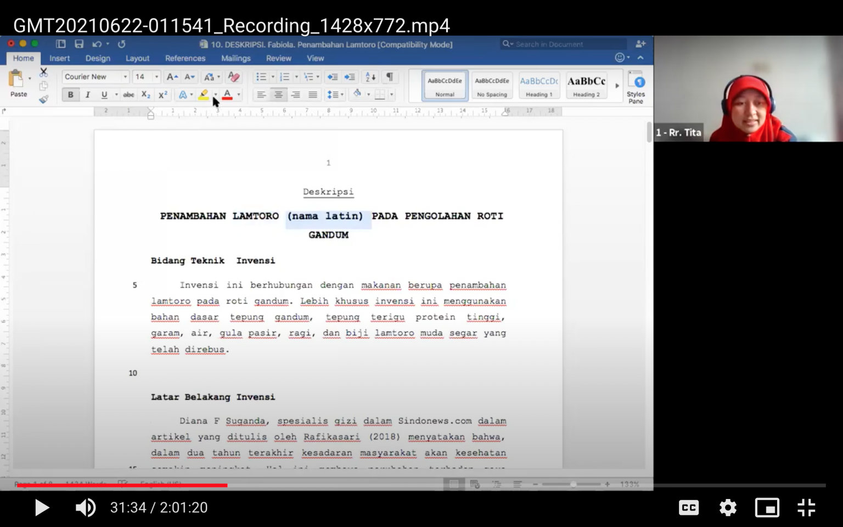Toggle Bold formatting

tap(70, 95)
